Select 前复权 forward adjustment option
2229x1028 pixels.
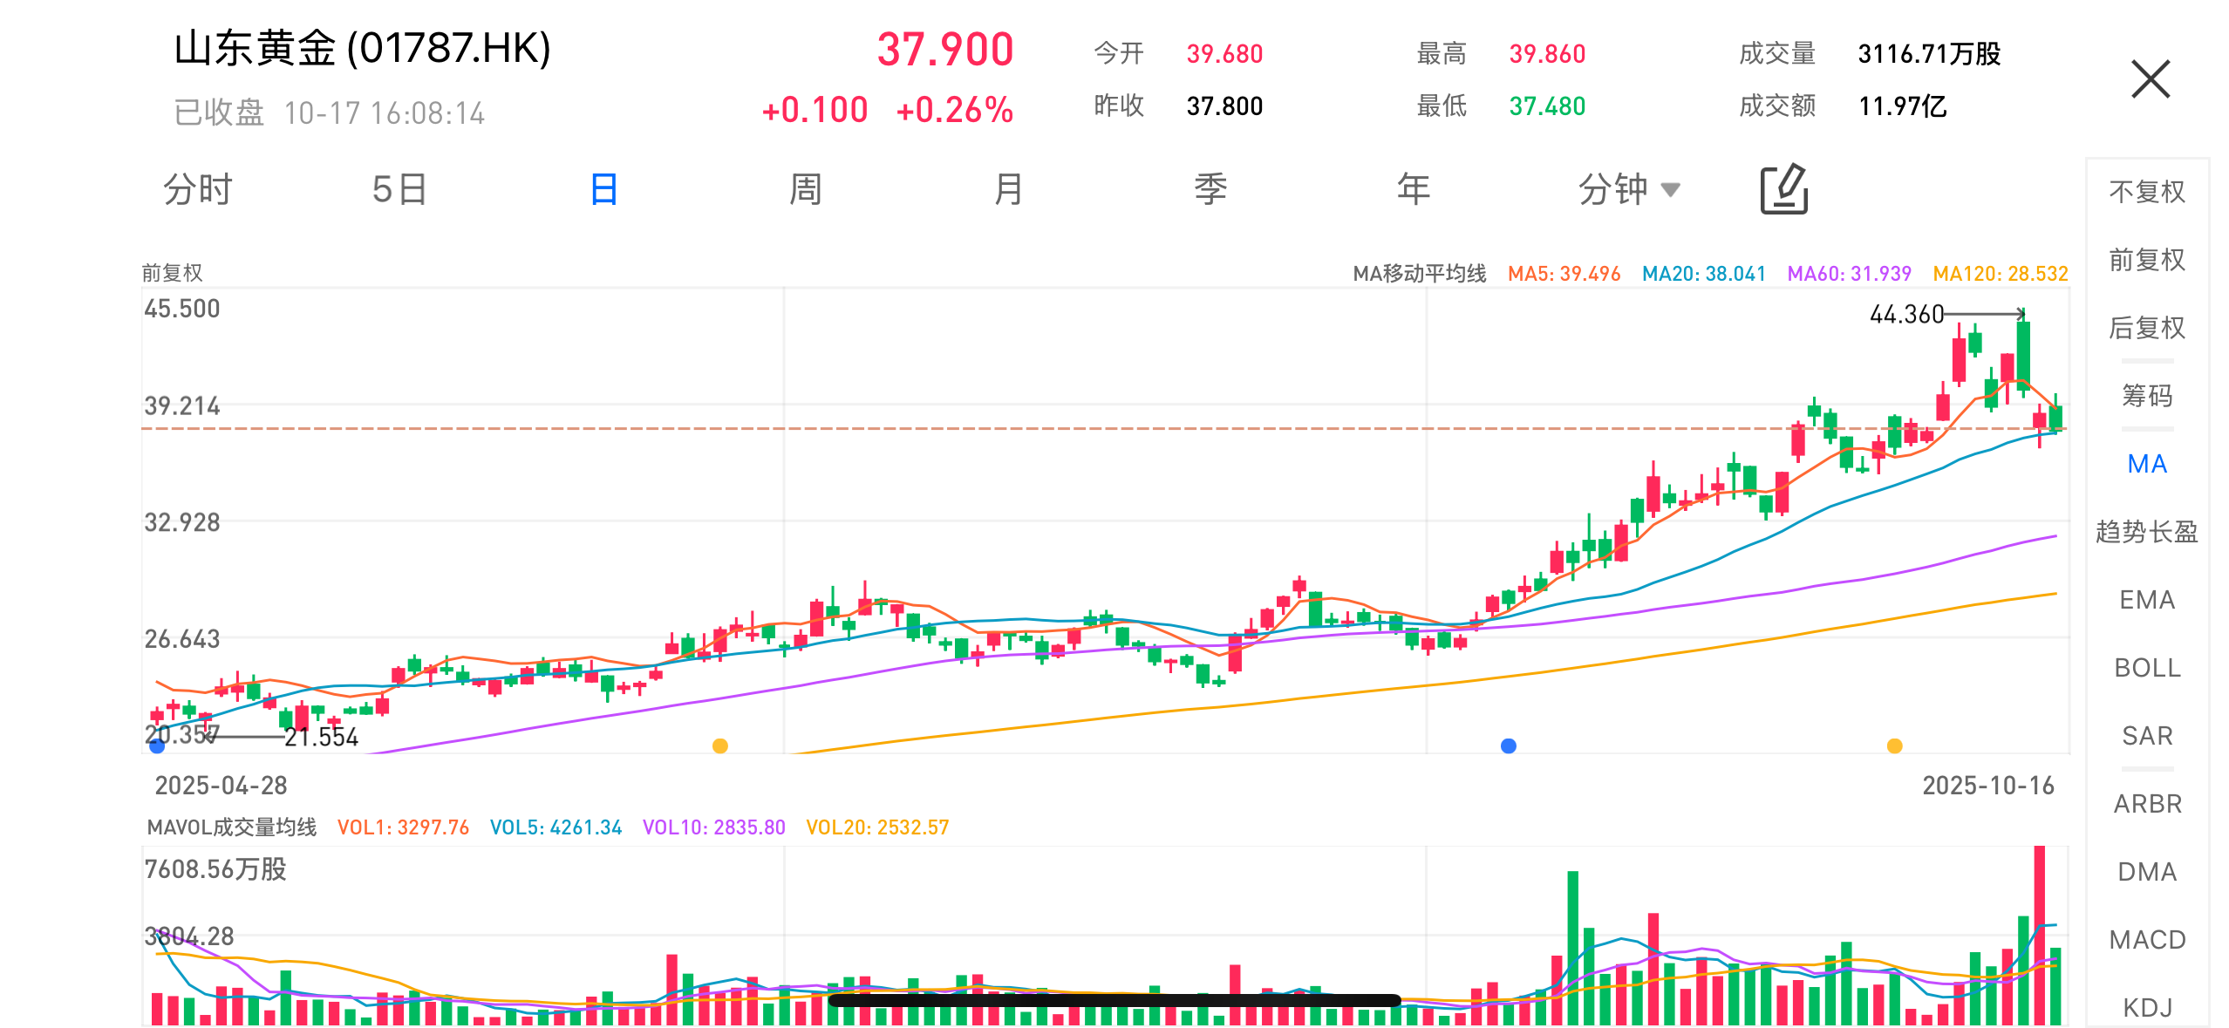point(2146,260)
